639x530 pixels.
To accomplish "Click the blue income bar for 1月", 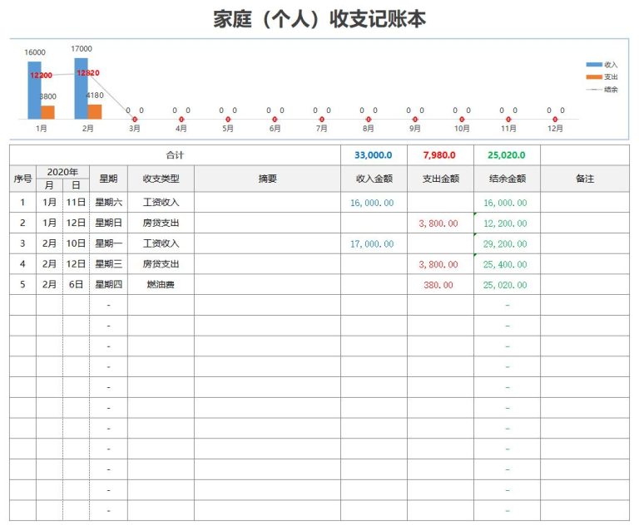I will pyautogui.click(x=34, y=91).
